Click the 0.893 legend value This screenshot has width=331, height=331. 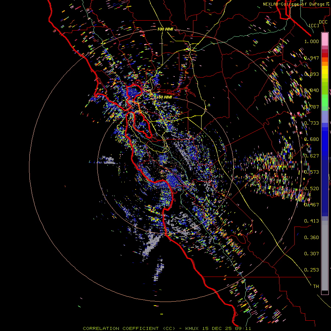point(312,74)
